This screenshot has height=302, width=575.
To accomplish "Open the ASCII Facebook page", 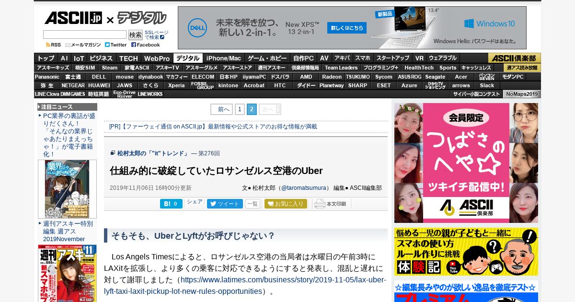I will (146, 45).
